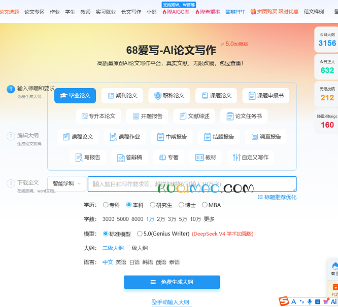Click the 论文任务书 icon
The image size is (338, 307).
(x=230, y=116)
